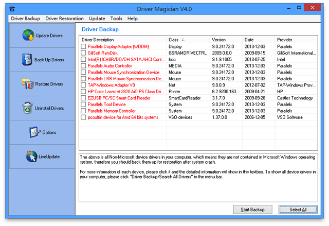Click the date 2012-07-02 cell
Screen dimensions: 329x226
click(x=255, y=85)
